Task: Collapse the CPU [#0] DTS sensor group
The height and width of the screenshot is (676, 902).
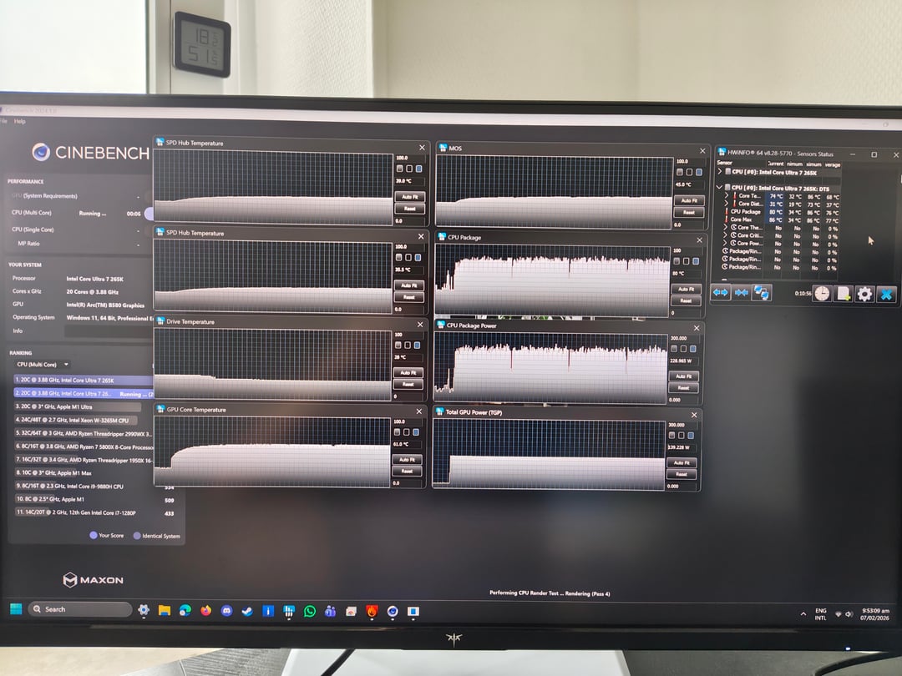Action: click(x=720, y=187)
